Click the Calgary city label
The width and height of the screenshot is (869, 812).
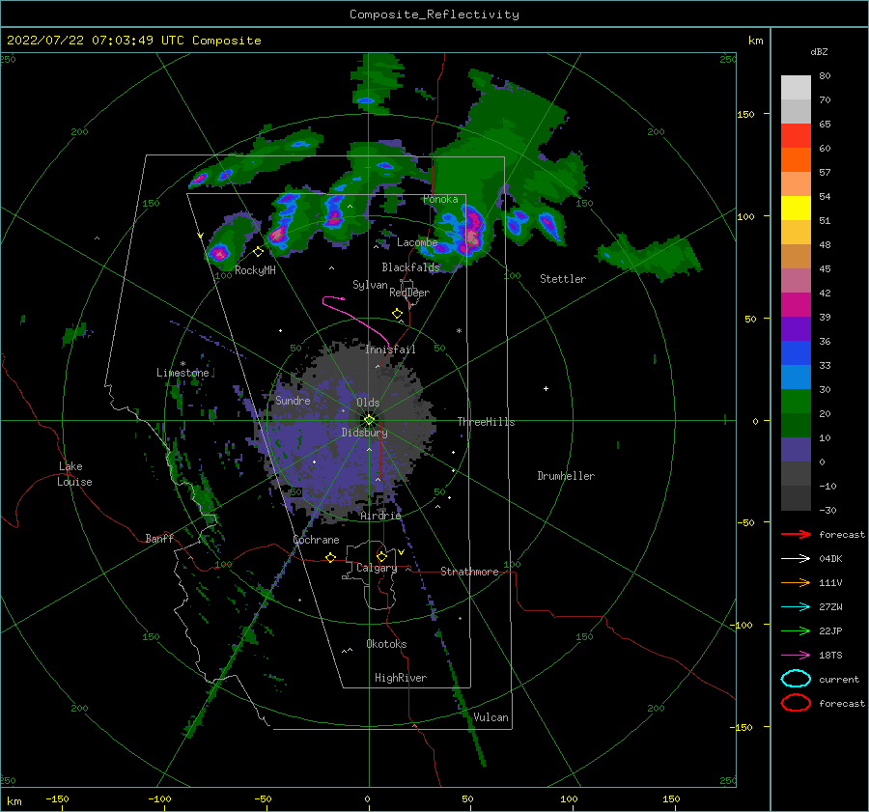click(377, 568)
